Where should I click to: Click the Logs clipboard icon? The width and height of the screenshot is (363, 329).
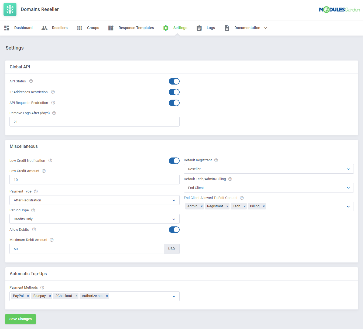199,28
